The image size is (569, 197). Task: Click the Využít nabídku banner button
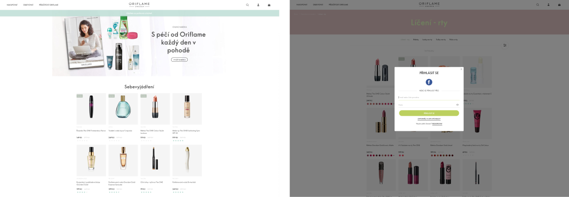[x=179, y=59]
